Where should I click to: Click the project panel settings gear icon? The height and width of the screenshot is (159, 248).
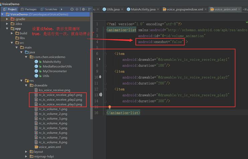pos(84,9)
